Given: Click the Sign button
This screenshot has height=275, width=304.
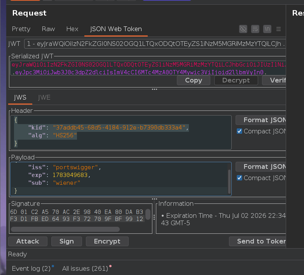Looking at the screenshot, I should coord(66,242).
